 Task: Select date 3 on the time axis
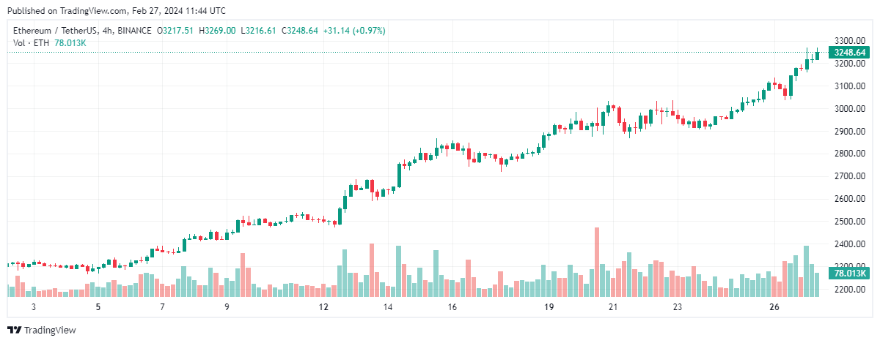click(34, 308)
